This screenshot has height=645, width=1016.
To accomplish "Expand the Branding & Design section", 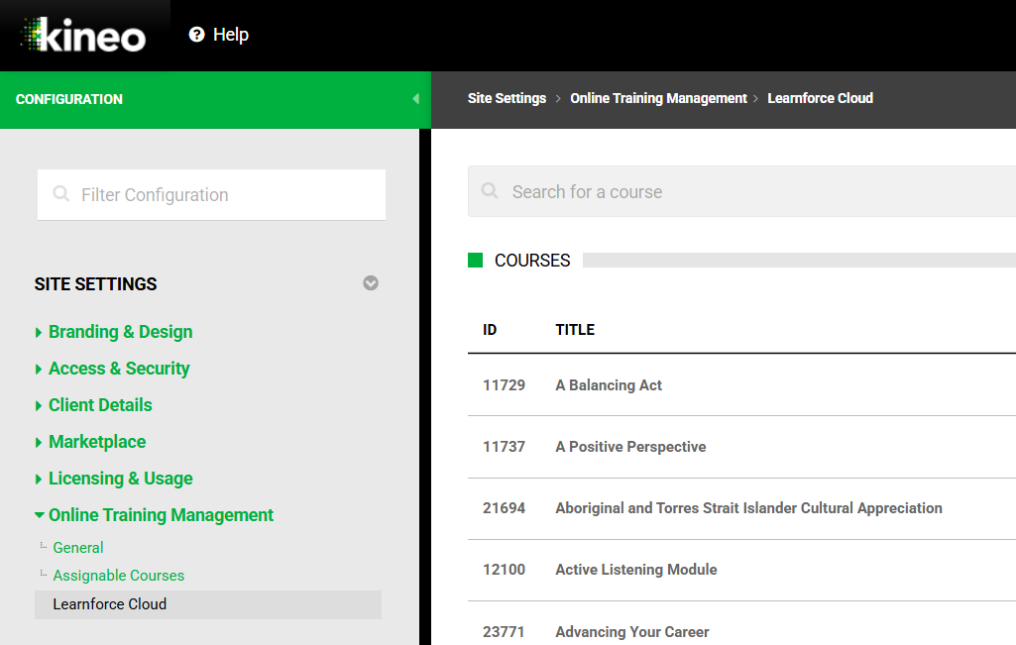I will [x=120, y=332].
